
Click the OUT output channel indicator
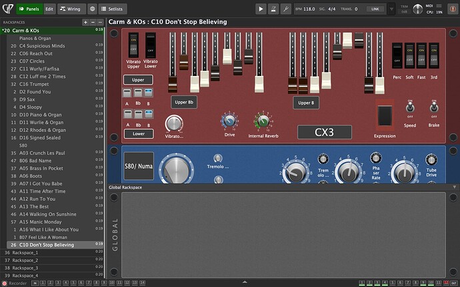[454, 283]
